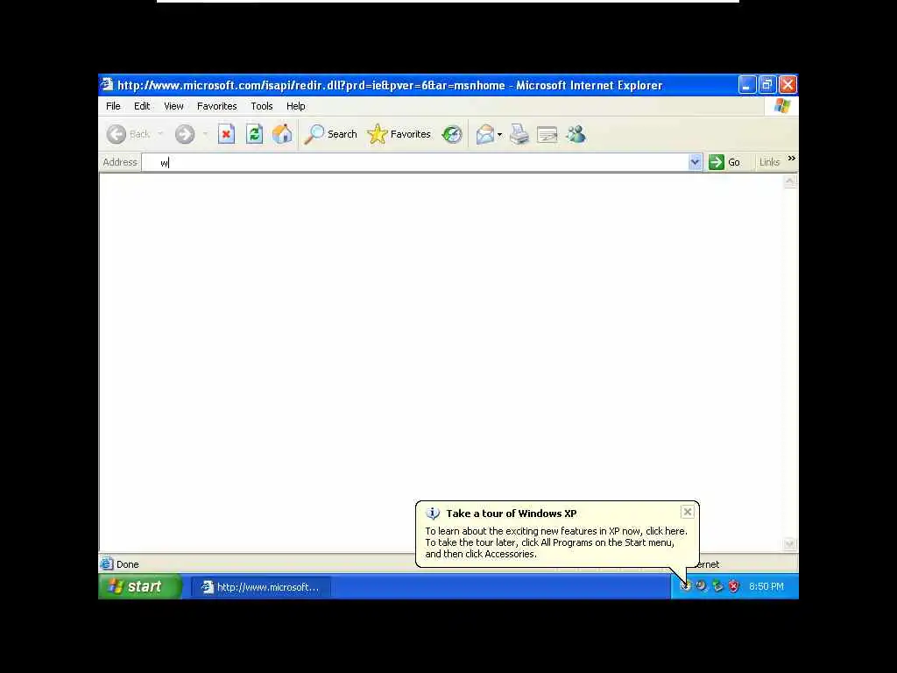Click the Mail envelope icon
The width and height of the screenshot is (897, 673).
coord(484,134)
